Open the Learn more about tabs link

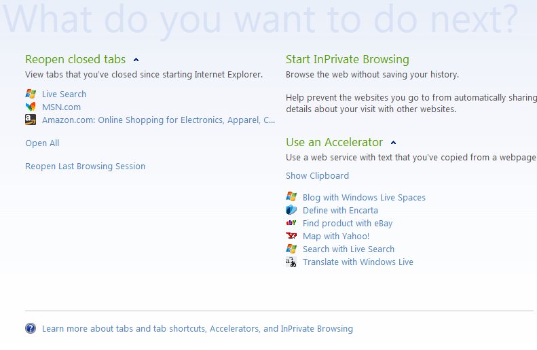tap(197, 328)
